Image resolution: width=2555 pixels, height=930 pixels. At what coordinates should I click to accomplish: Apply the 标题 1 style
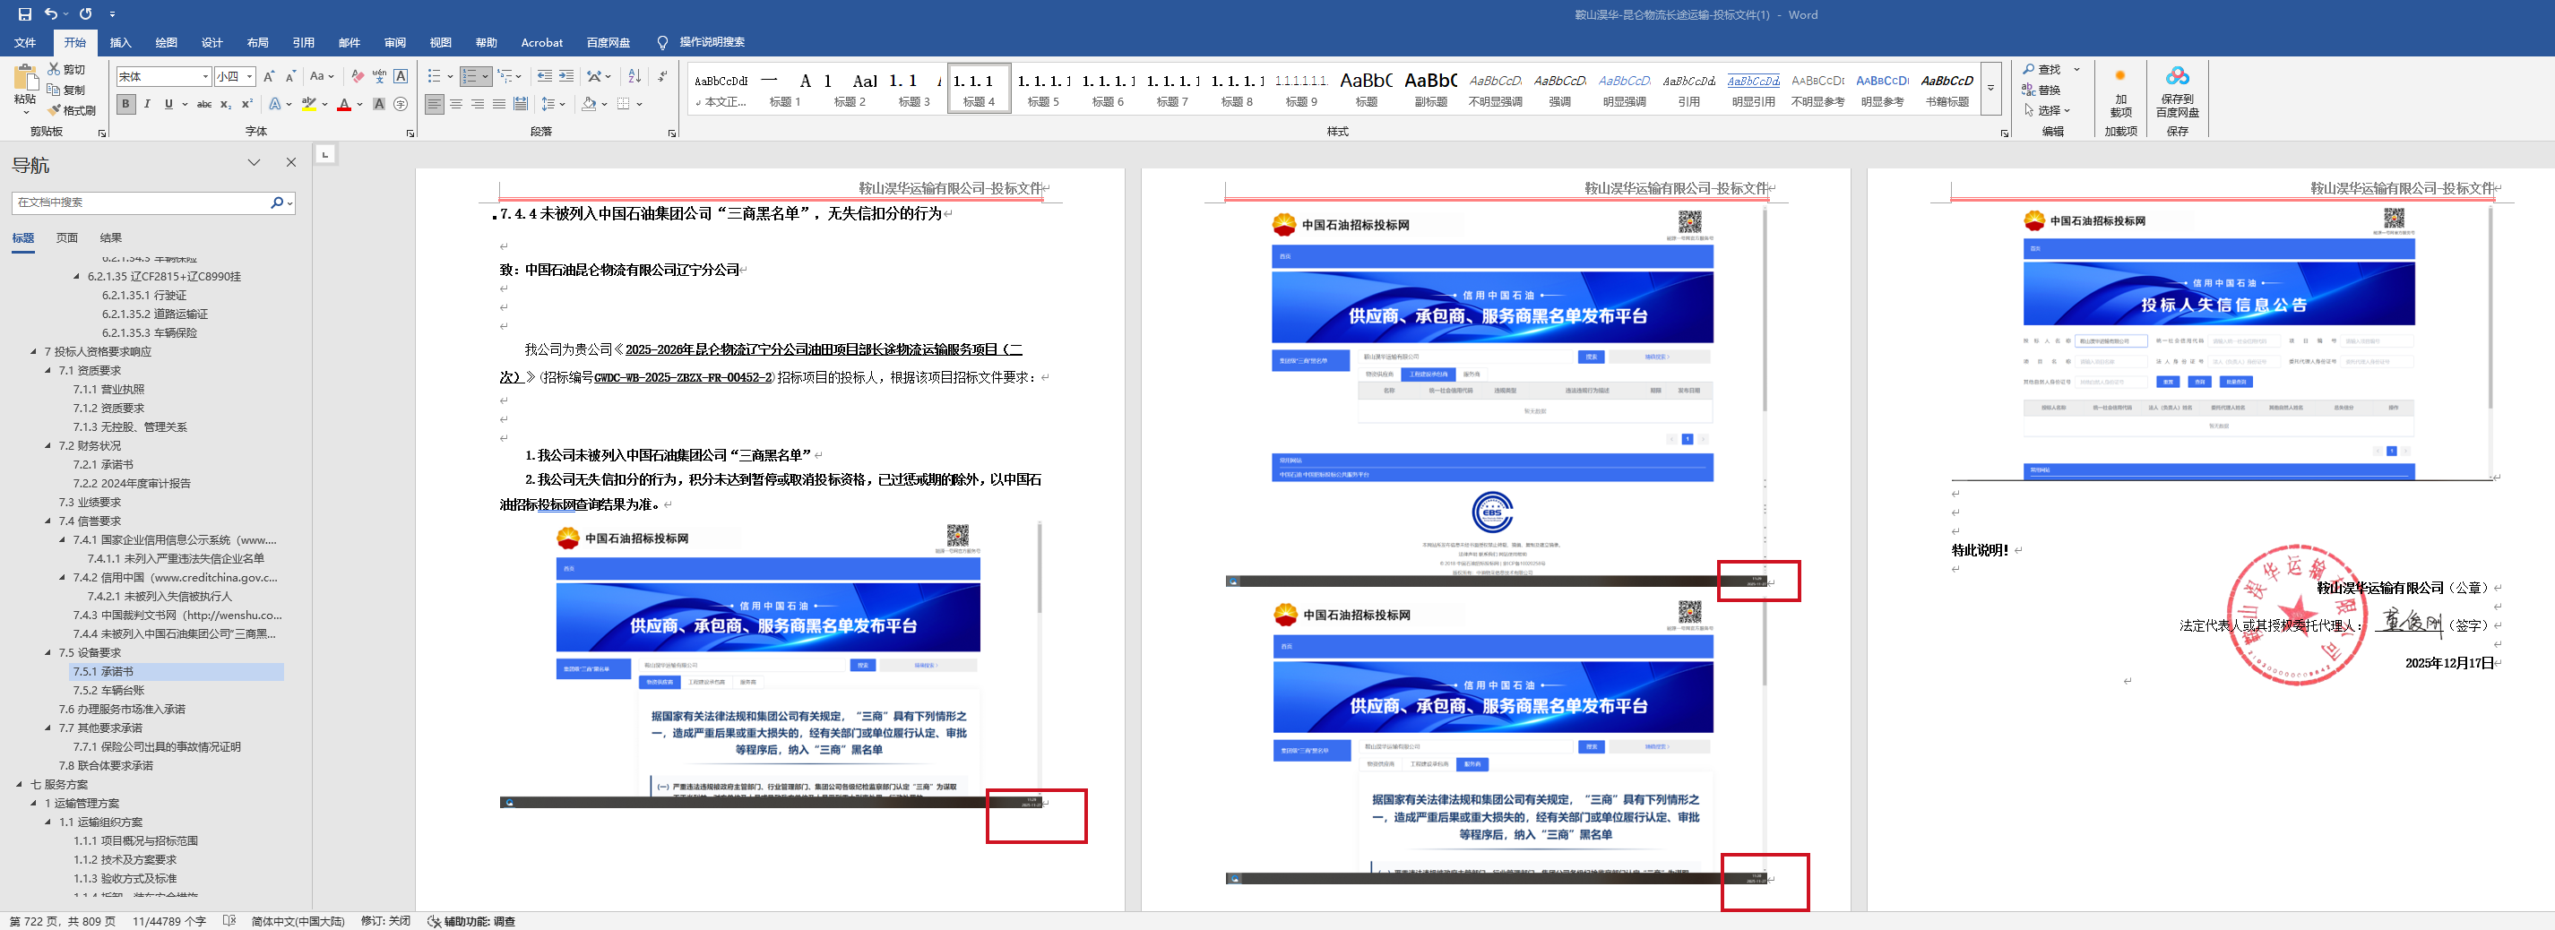pyautogui.click(x=784, y=88)
